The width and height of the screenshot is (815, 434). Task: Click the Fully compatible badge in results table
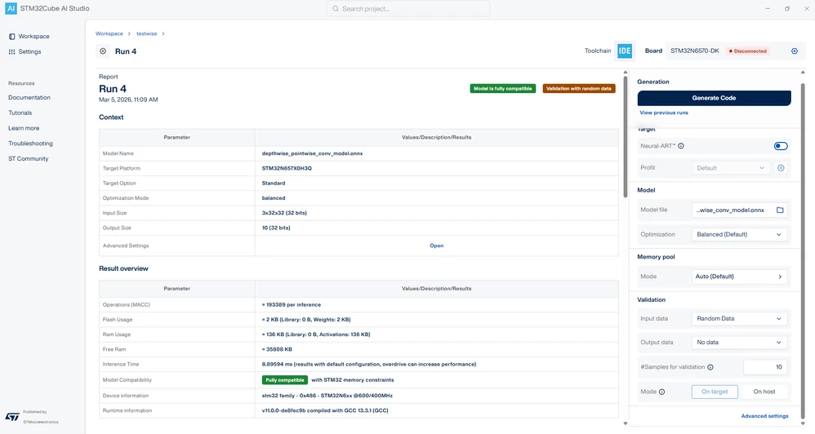[x=285, y=380]
